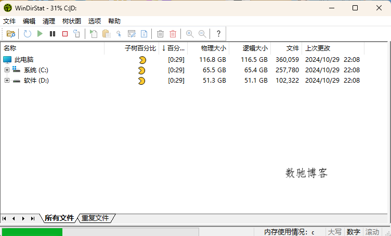The height and width of the screenshot is (236, 391).
Task: Click the 257,780 file count cell
Action: (x=287, y=70)
